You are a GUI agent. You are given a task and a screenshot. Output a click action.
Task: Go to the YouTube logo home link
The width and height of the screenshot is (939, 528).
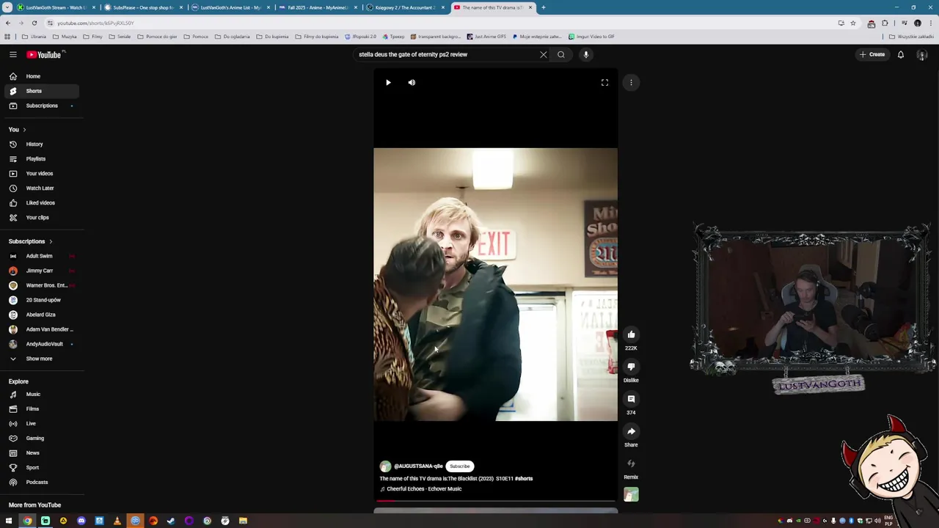(x=44, y=54)
